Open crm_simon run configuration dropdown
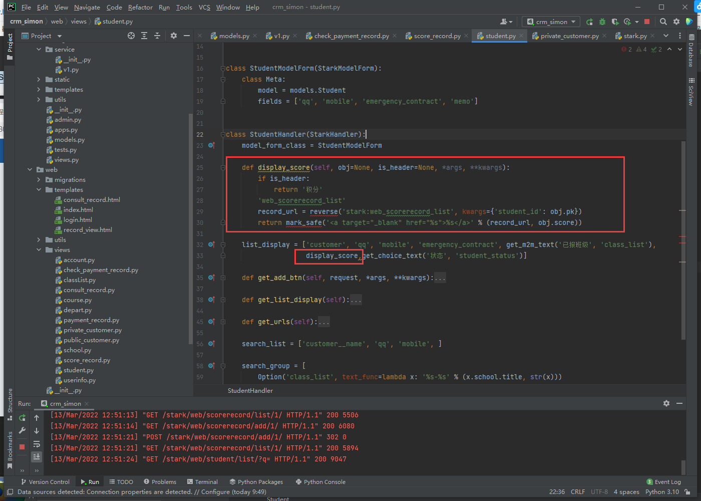 551,22
